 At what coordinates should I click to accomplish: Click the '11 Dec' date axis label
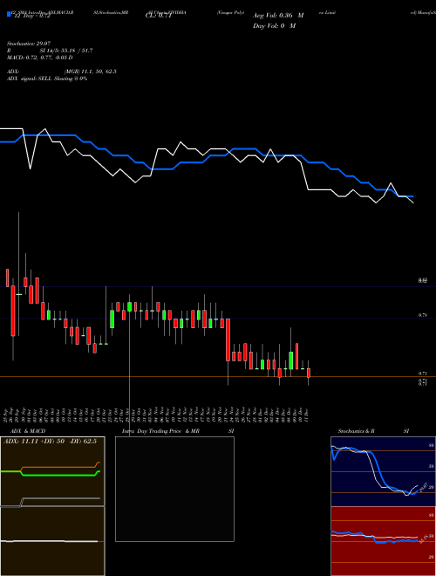(x=307, y=415)
